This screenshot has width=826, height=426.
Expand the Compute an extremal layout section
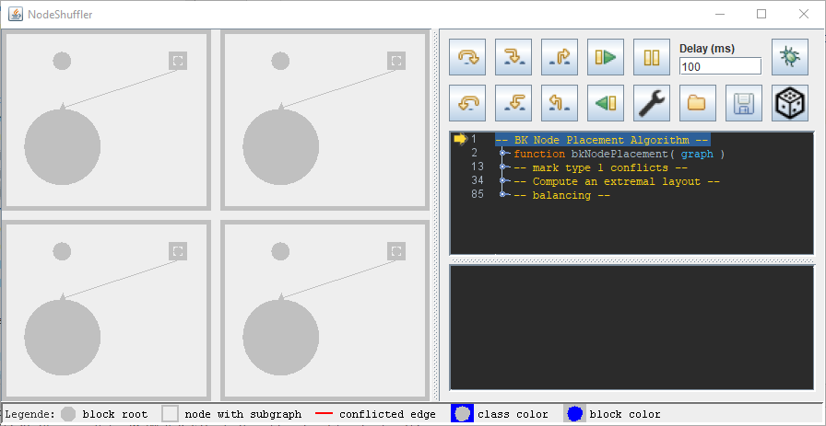tap(503, 181)
